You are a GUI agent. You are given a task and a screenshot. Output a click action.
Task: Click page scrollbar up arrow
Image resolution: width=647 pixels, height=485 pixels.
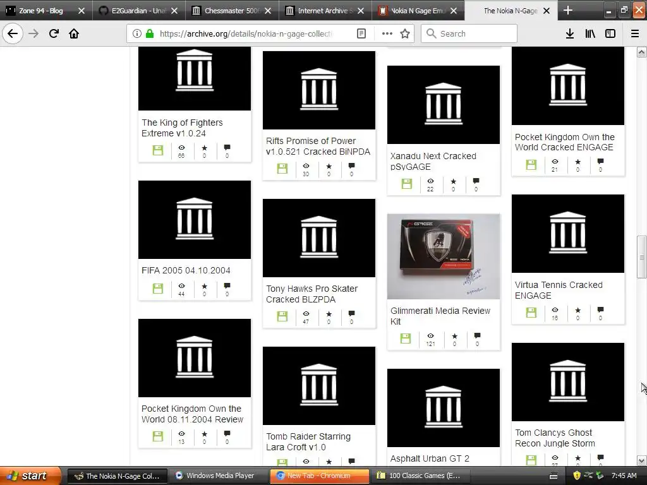point(642,52)
